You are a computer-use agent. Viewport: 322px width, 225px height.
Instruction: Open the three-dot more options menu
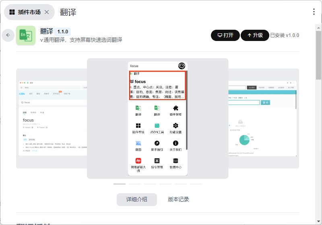click(x=314, y=12)
